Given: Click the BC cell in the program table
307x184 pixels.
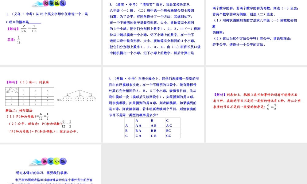Looking at the screenshot, I should (168, 130).
